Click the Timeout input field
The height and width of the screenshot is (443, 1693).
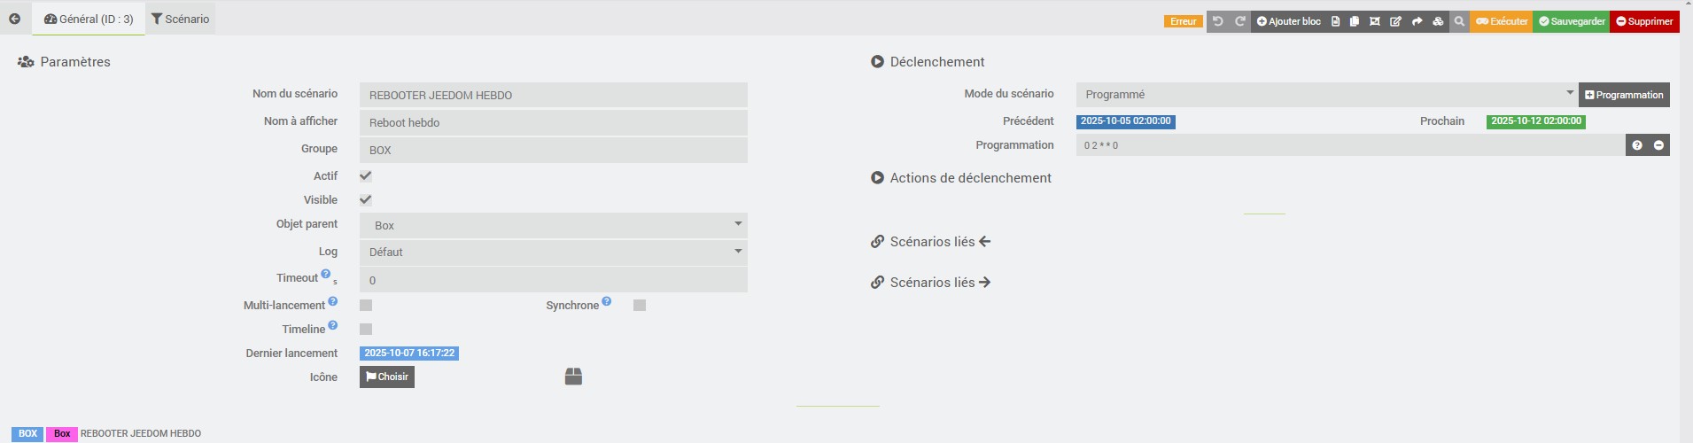click(x=553, y=280)
